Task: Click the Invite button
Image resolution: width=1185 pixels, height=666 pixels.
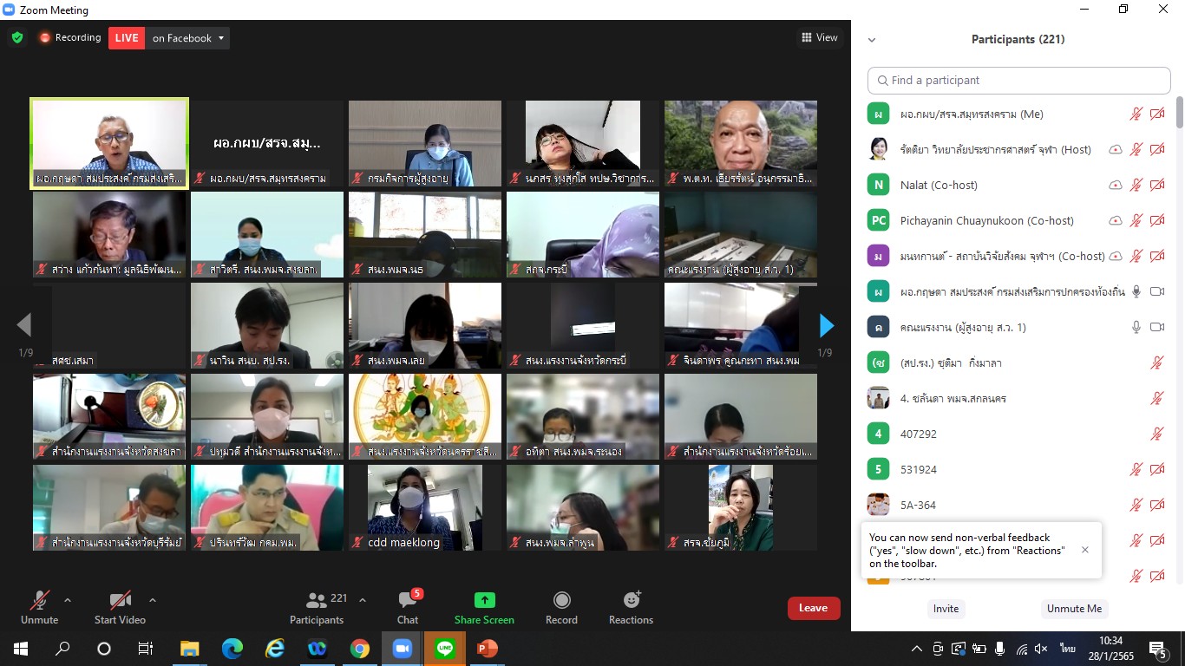Action: 946,609
